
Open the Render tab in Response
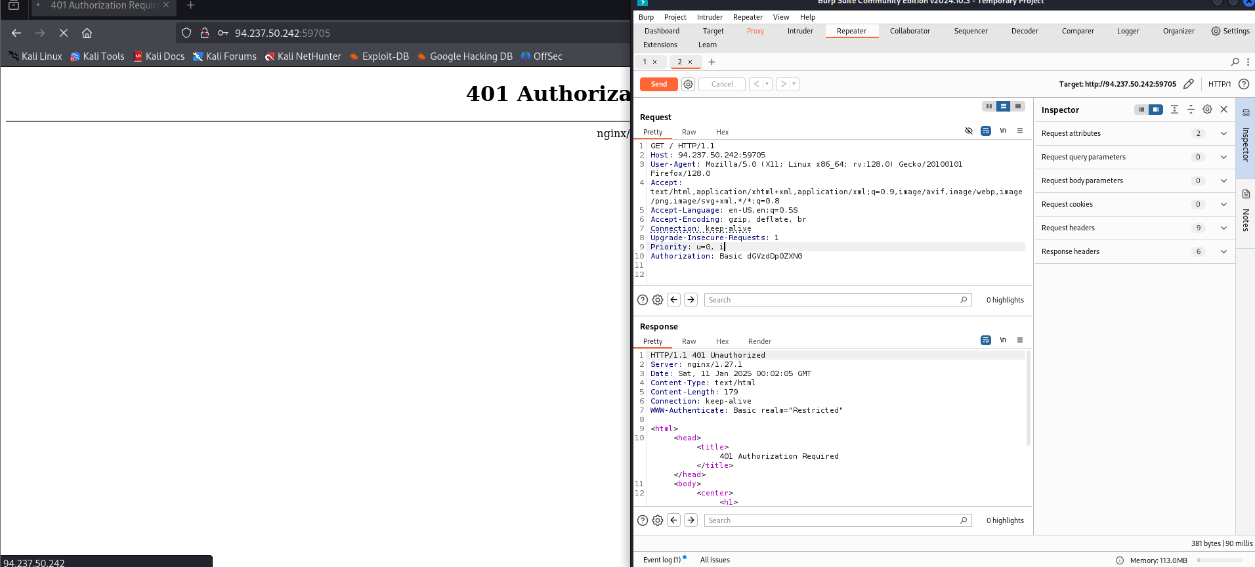(x=759, y=341)
